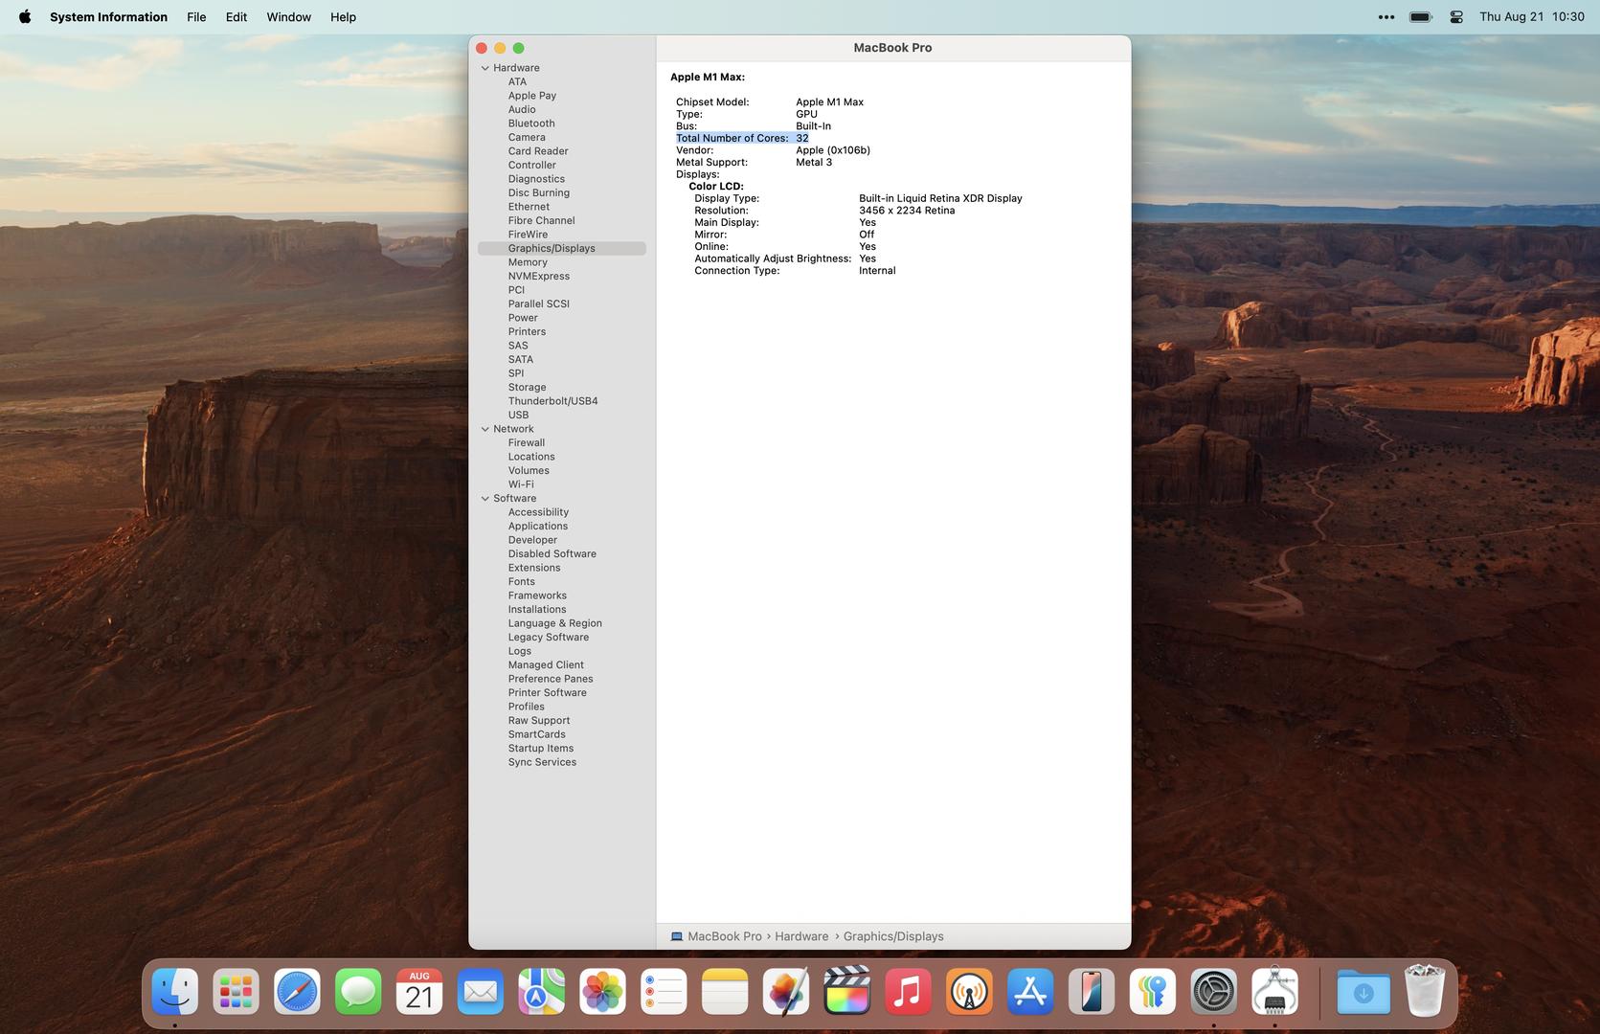
Task: Click the Chipset Model value Apple M1 Max
Action: (x=829, y=102)
